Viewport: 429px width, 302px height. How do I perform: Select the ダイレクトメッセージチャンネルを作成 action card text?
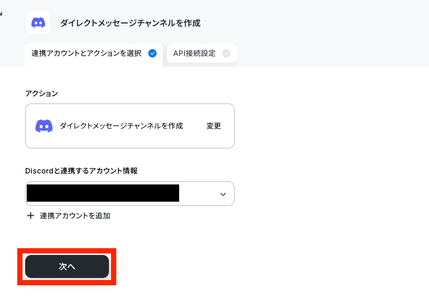[x=121, y=126]
